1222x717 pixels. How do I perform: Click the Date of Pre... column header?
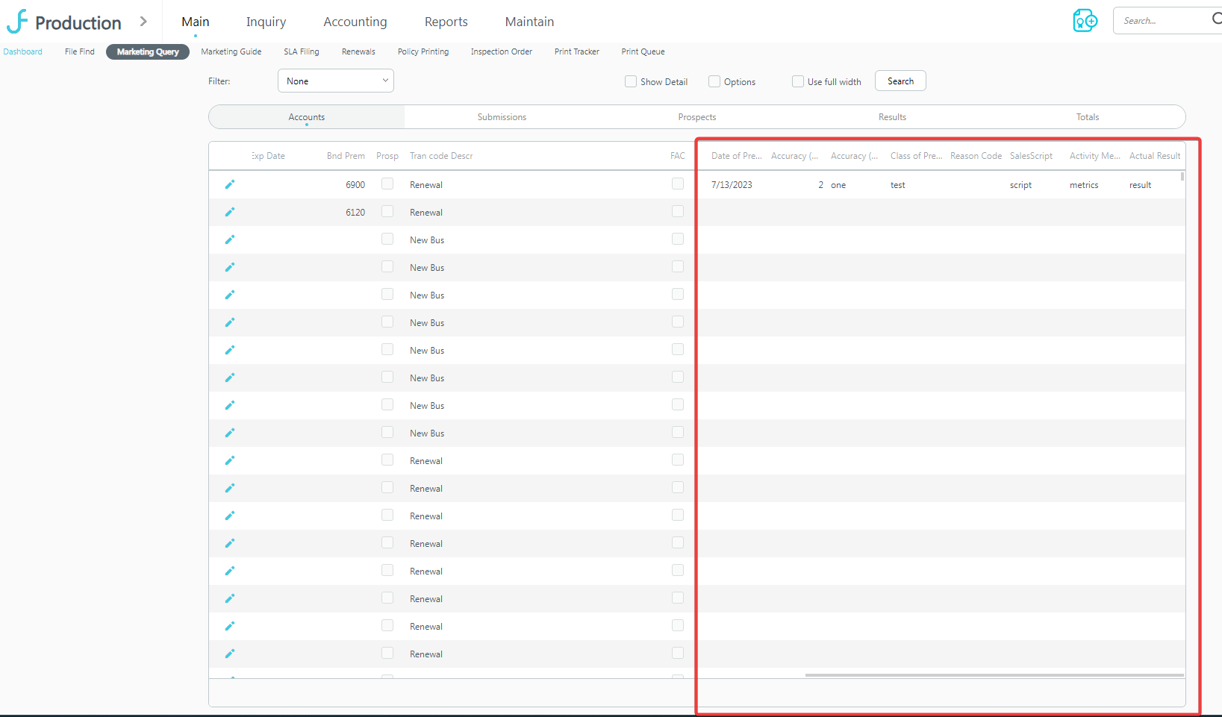737,156
